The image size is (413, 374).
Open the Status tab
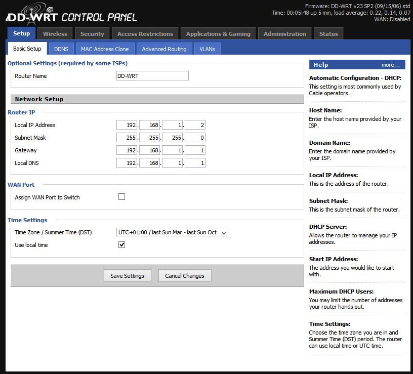[x=328, y=34]
